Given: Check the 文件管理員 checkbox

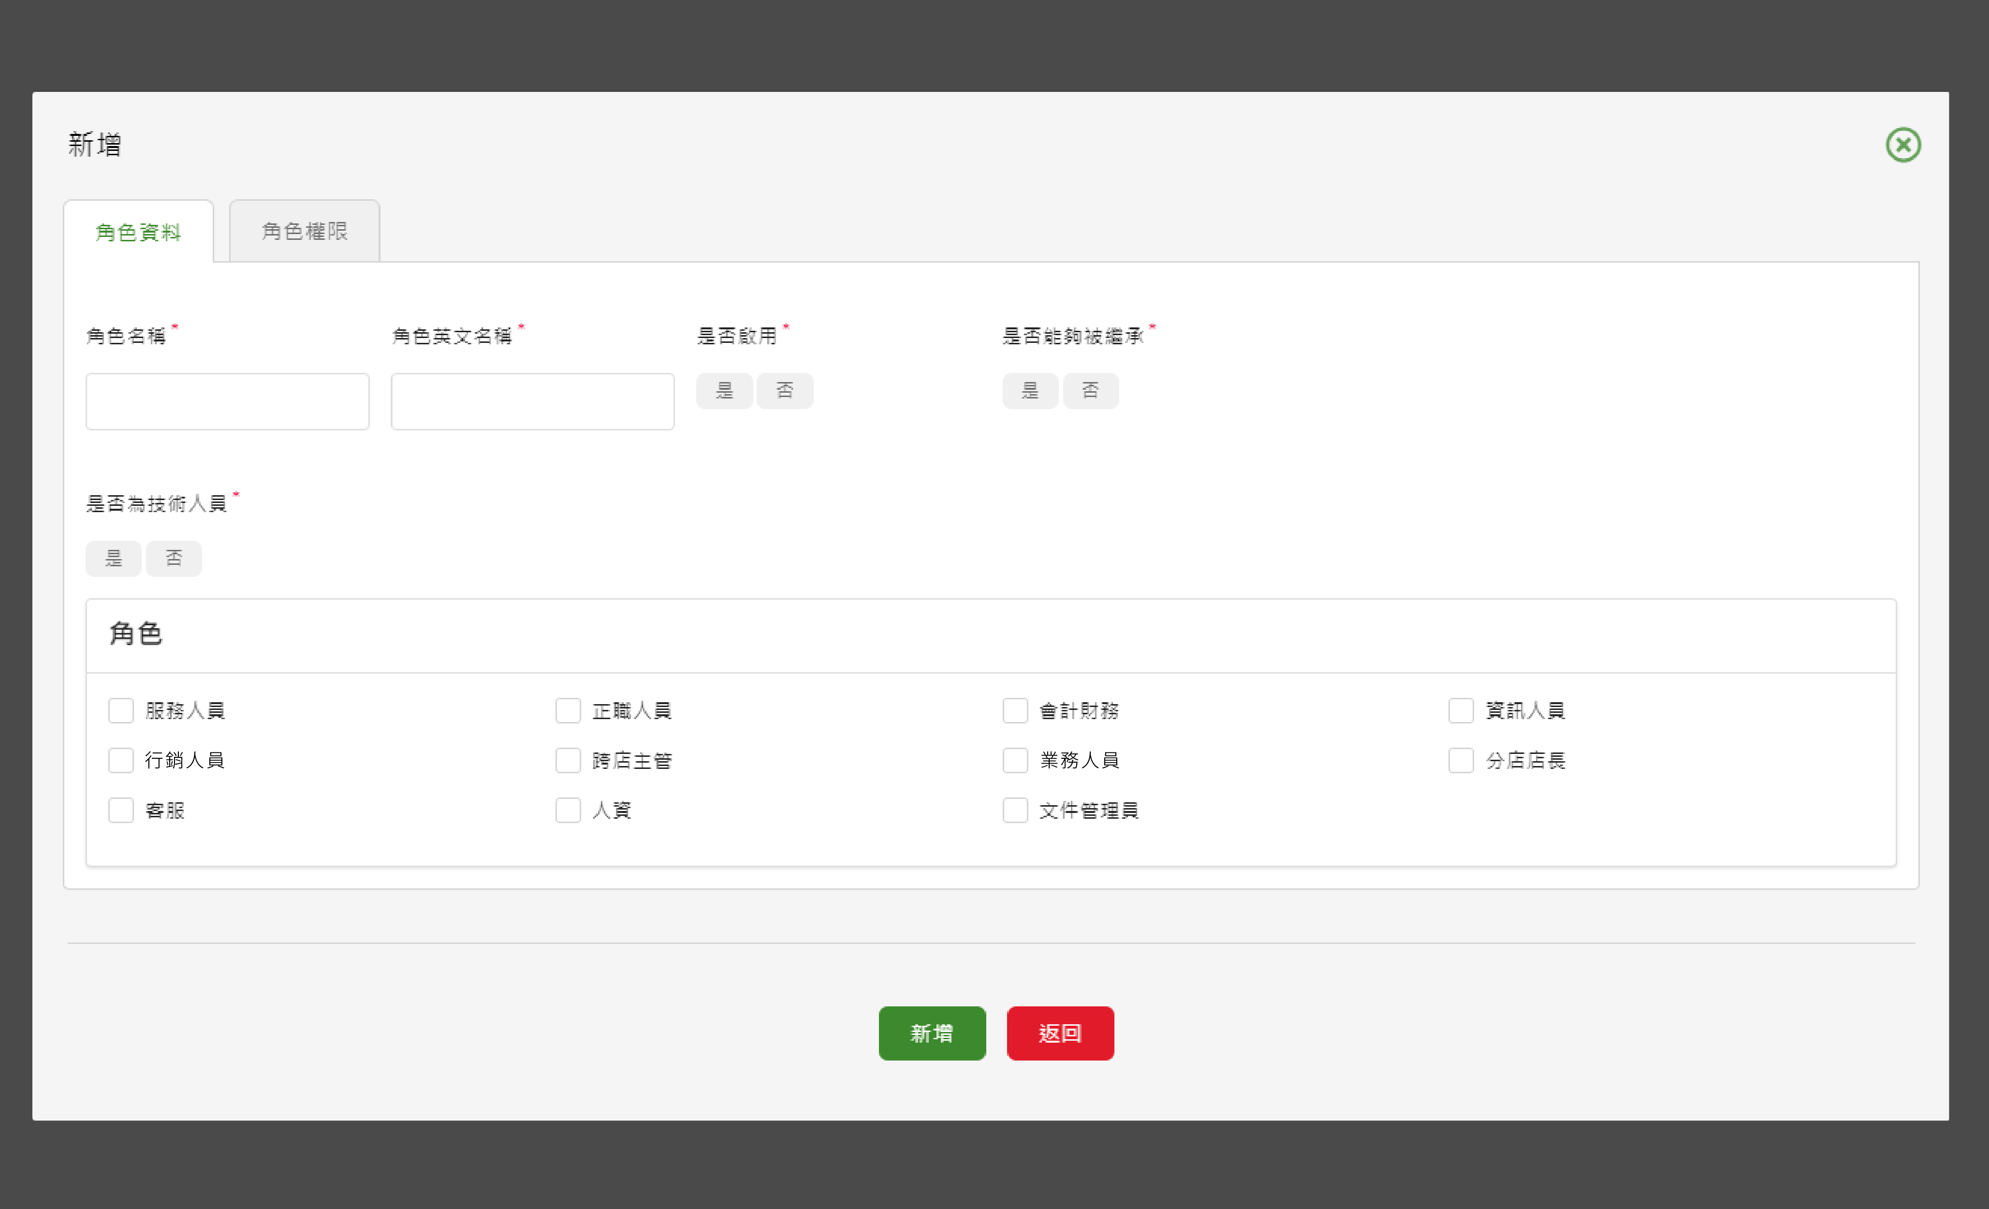Looking at the screenshot, I should (1015, 810).
